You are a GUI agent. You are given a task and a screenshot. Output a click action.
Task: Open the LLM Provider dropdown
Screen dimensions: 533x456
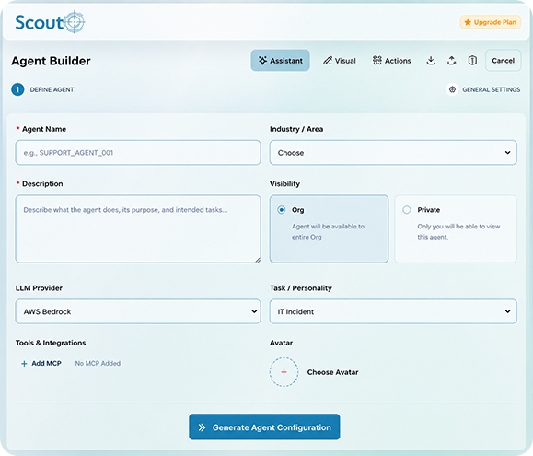138,311
